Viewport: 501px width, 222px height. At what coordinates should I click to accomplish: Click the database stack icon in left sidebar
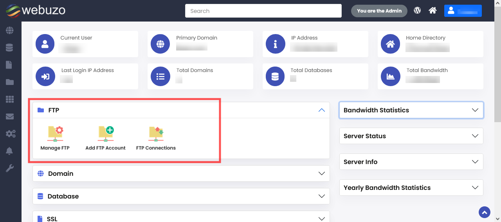9,48
